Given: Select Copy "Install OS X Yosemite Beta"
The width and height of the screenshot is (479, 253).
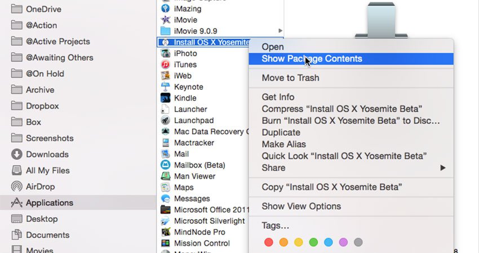Looking at the screenshot, I should tap(351, 187).
